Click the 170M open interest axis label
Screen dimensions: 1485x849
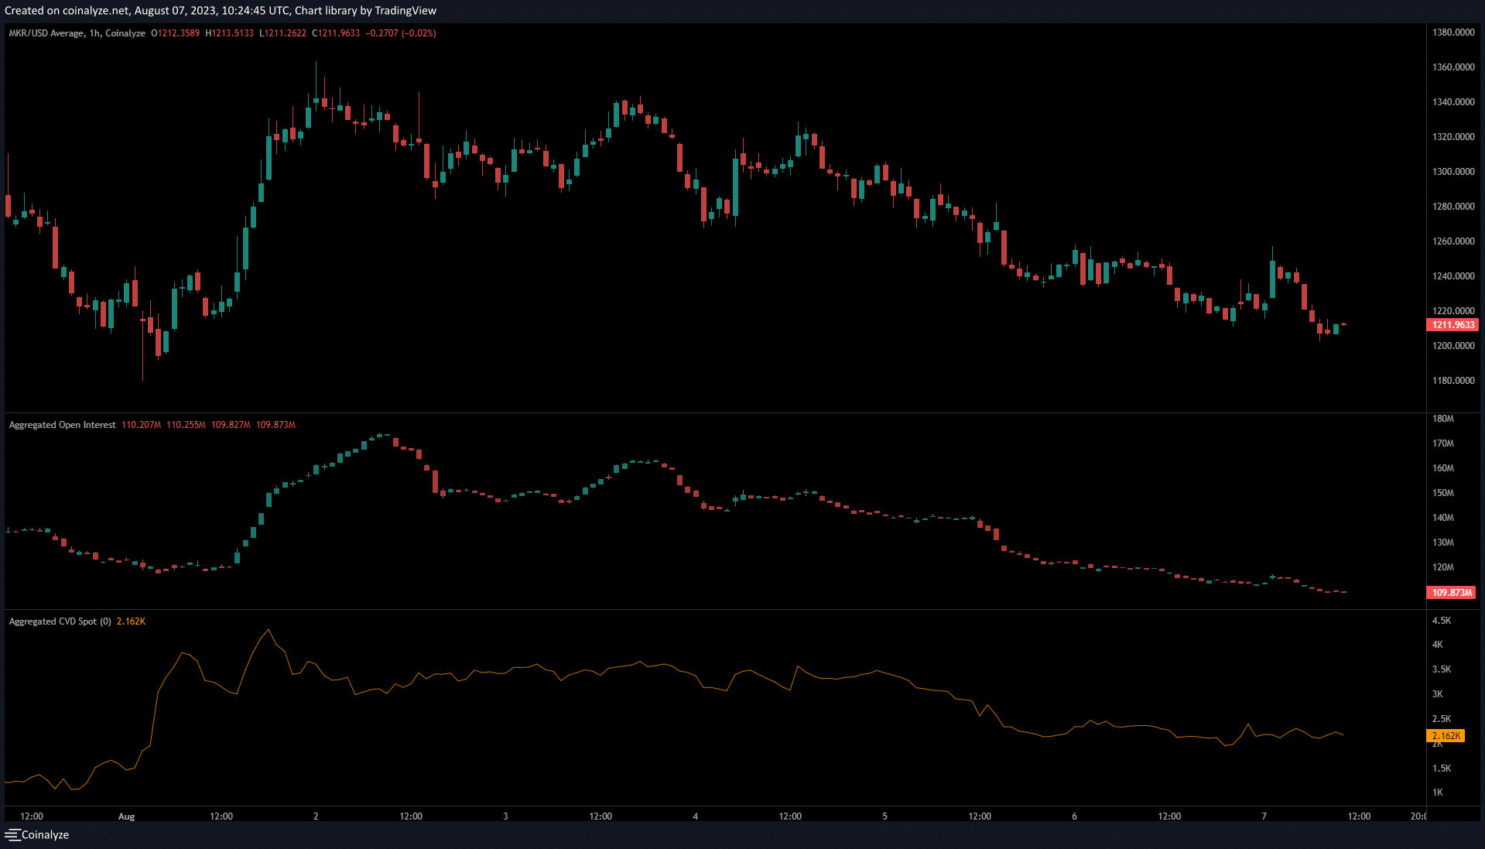coord(1442,443)
